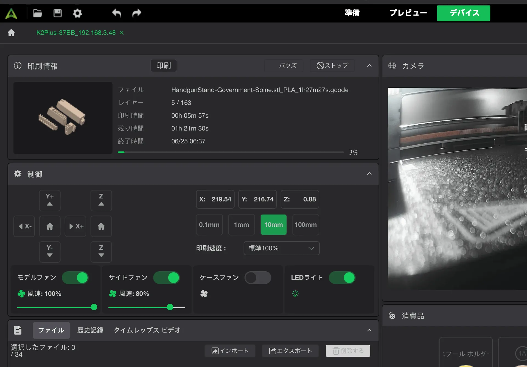Turn off the モデルファン toggle

click(x=75, y=278)
